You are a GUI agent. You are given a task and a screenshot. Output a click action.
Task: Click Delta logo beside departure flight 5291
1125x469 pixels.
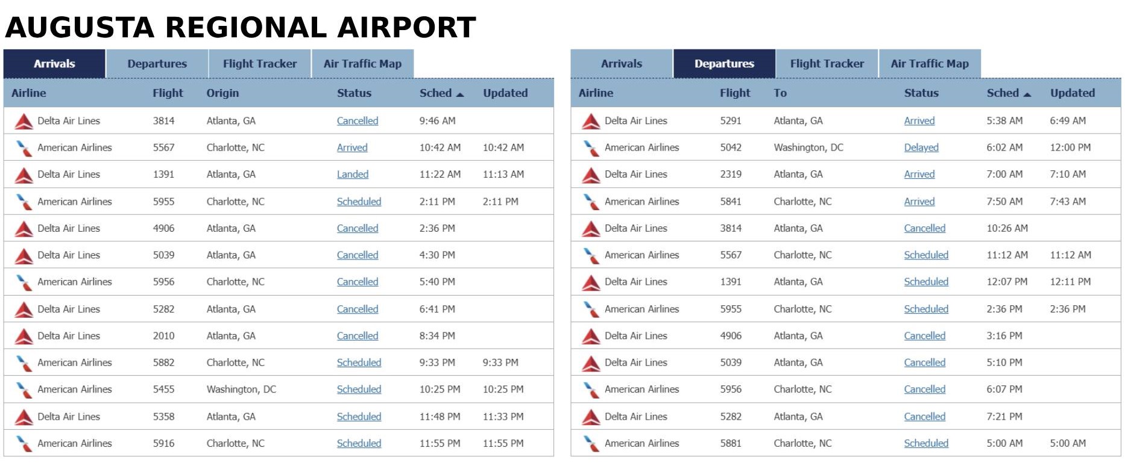[591, 121]
